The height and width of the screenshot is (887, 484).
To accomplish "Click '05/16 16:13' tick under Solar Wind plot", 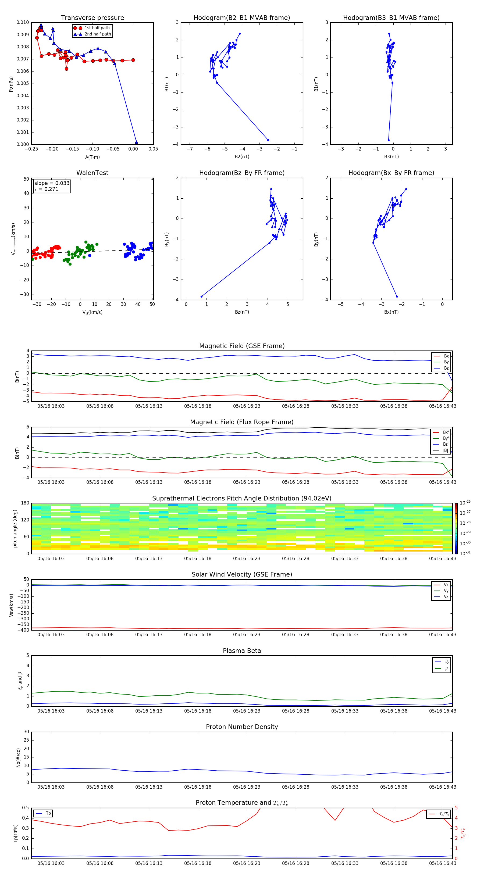I will click(x=149, y=635).
